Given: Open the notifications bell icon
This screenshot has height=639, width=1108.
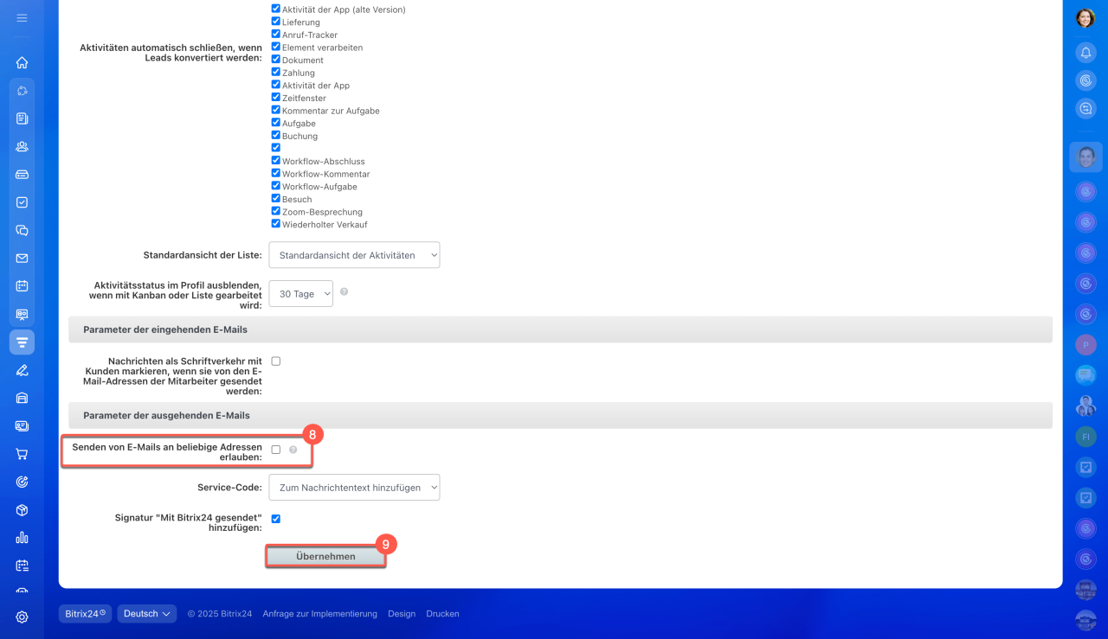Looking at the screenshot, I should (1085, 53).
